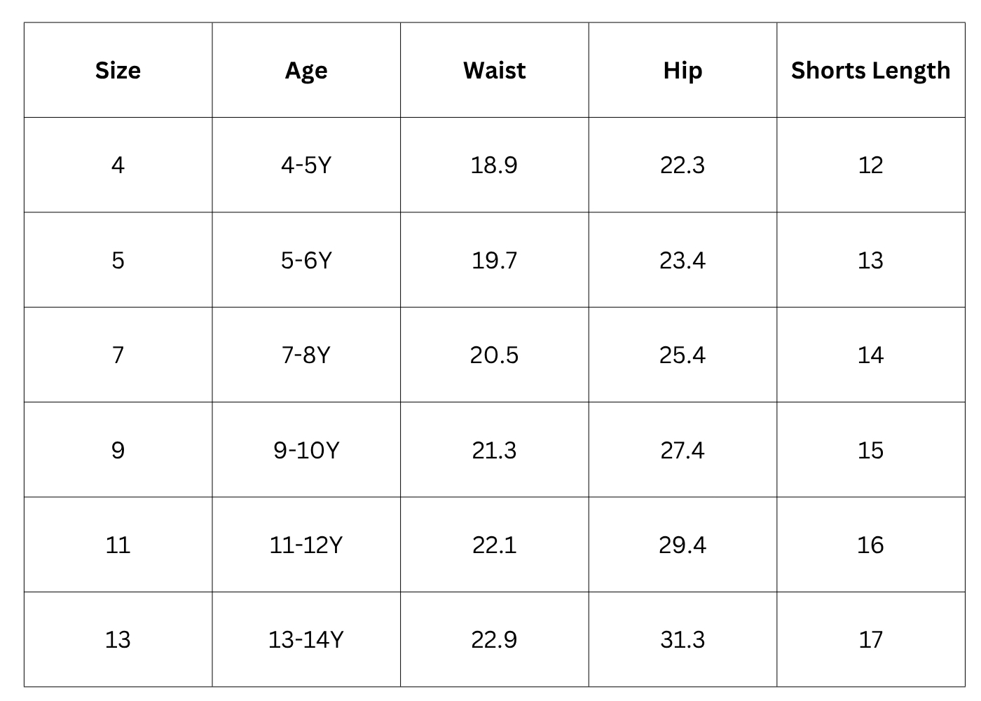This screenshot has height=701, width=981.
Task: Select the 11-12Y age cell
Action: [x=306, y=545]
